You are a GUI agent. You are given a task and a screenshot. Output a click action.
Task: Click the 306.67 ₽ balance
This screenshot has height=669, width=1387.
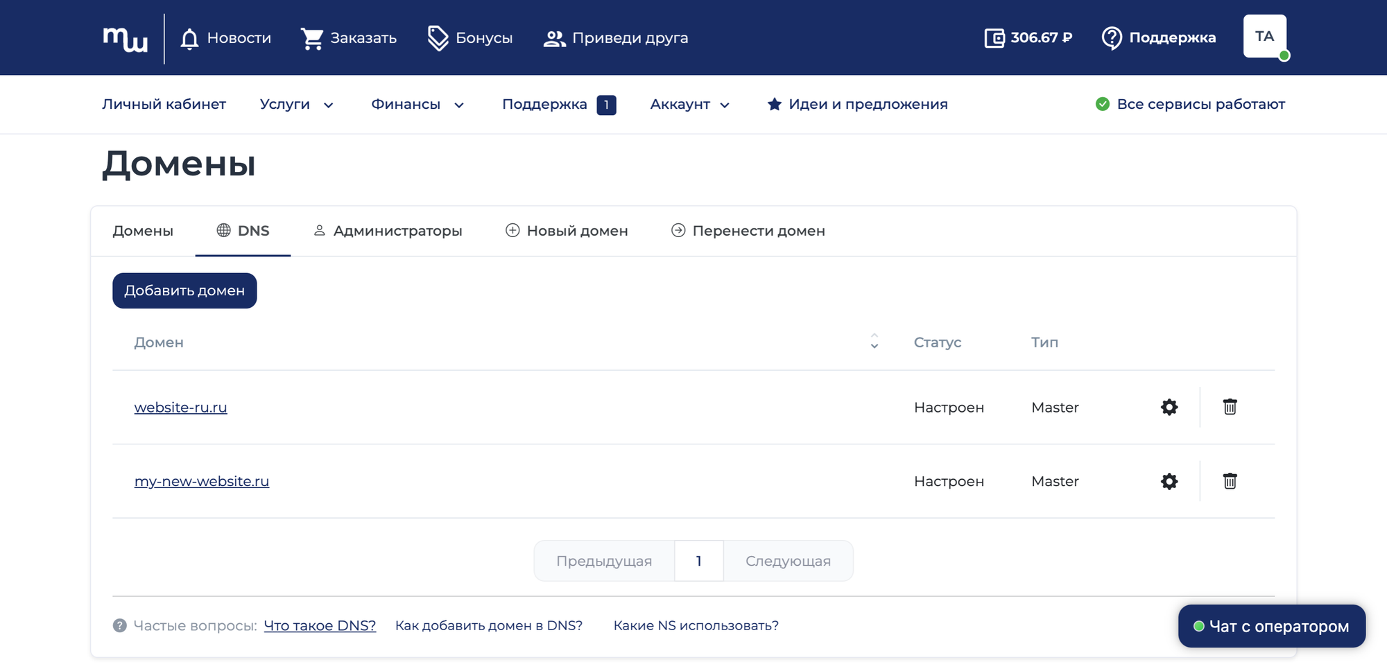coord(1042,38)
